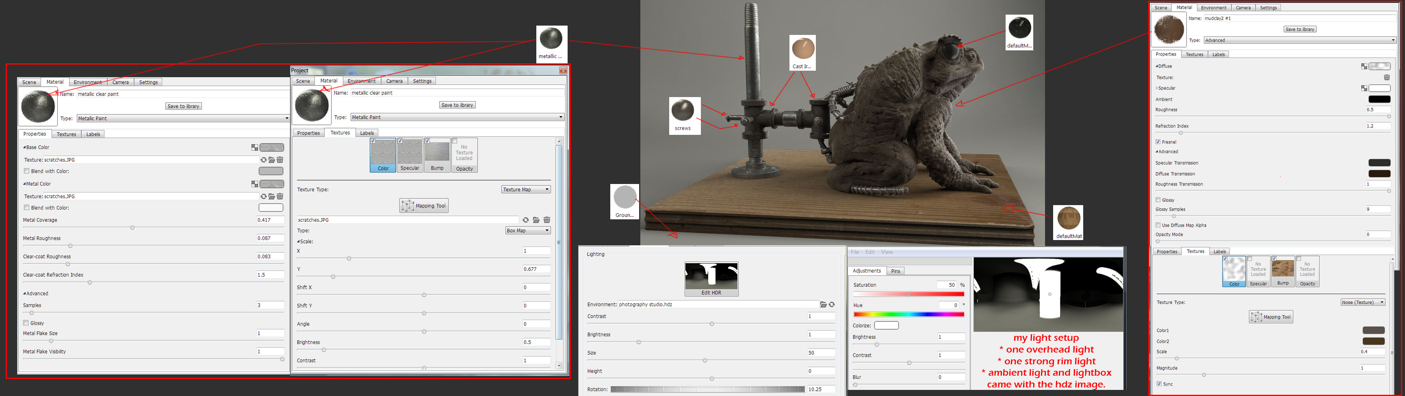
Task: Open the Pins tab
Action: click(895, 271)
